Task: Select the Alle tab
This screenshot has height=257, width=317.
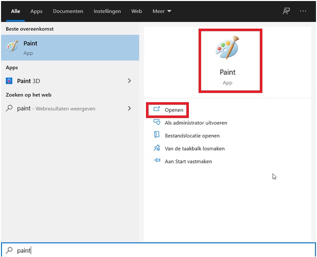Action: point(15,11)
